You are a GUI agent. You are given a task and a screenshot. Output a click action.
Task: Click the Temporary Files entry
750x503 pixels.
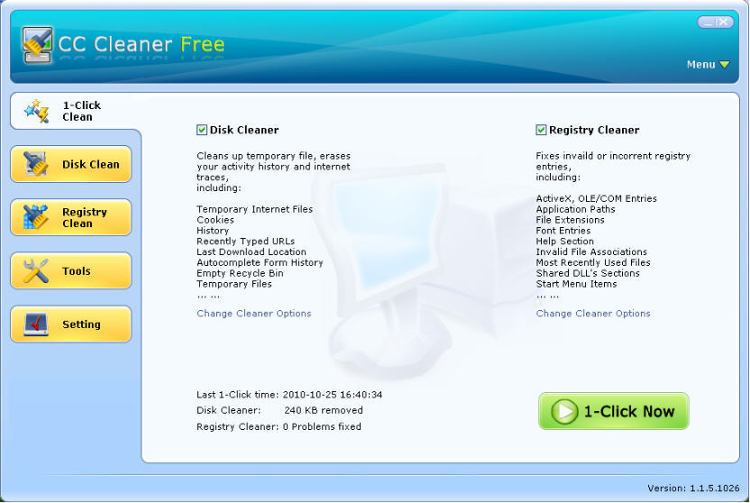(x=233, y=284)
